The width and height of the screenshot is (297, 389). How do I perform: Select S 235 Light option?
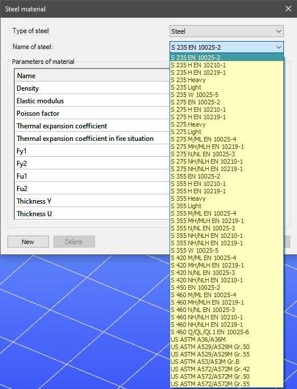(x=226, y=87)
